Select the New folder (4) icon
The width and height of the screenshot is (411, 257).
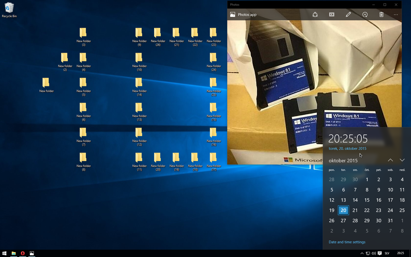pos(83,62)
